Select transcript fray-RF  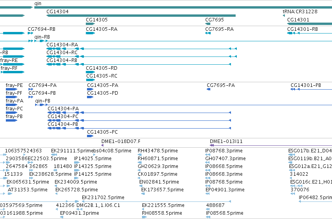pyautogui.click(x=12, y=72)
